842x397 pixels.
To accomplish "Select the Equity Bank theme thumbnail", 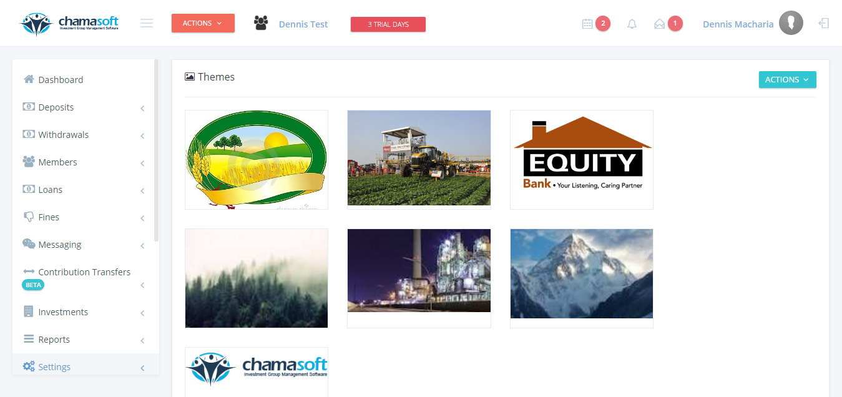I will (582, 160).
